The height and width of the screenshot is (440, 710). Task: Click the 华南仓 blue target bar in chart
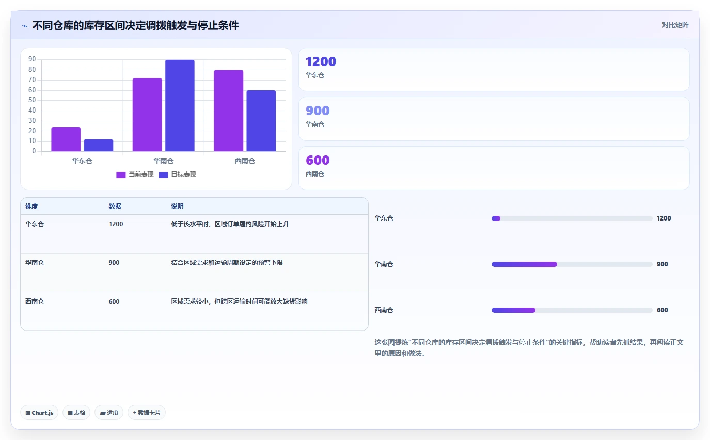(x=180, y=106)
